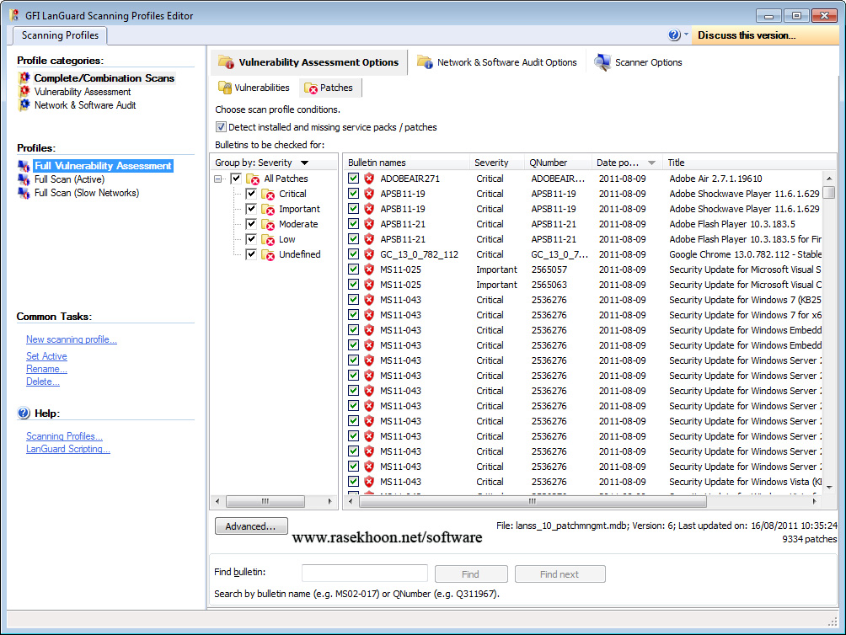This screenshot has height=635, width=846.
Task: Click shield icon of MS11-025 row 2565063
Action: pyautogui.click(x=369, y=284)
